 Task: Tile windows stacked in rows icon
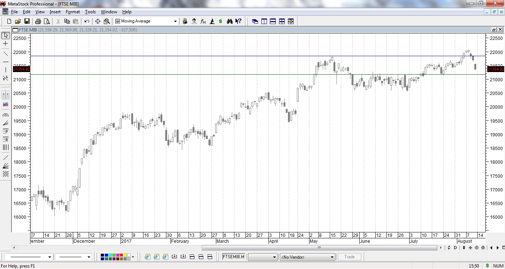click(x=273, y=21)
